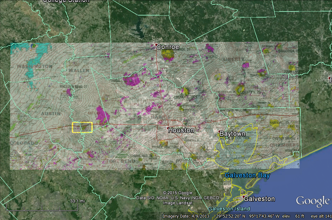Select the Galveston city label

(260, 199)
